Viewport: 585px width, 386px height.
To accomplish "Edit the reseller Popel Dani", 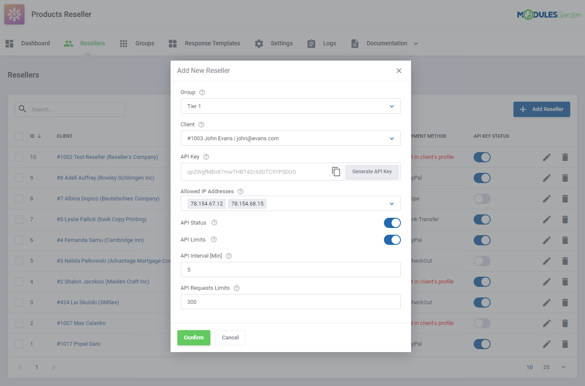I will tap(546, 344).
